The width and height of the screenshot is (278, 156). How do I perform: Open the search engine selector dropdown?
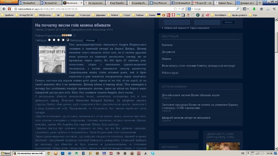click(x=192, y=9)
